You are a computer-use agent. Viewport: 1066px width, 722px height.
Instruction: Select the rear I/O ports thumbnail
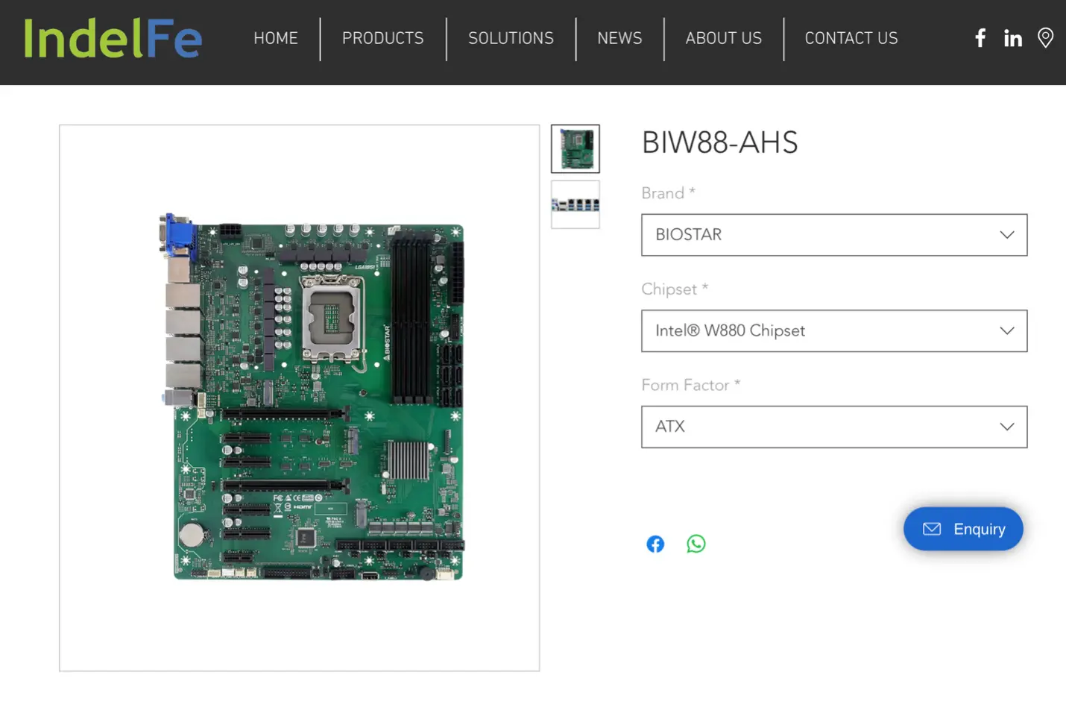pyautogui.click(x=575, y=204)
